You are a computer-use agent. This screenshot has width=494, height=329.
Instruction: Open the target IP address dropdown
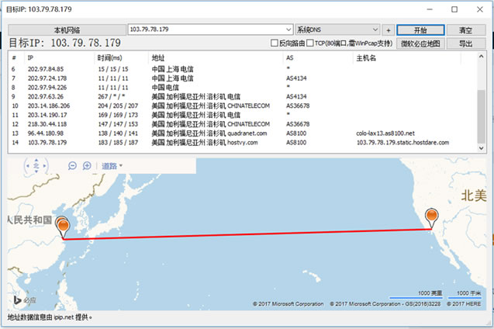click(x=288, y=29)
